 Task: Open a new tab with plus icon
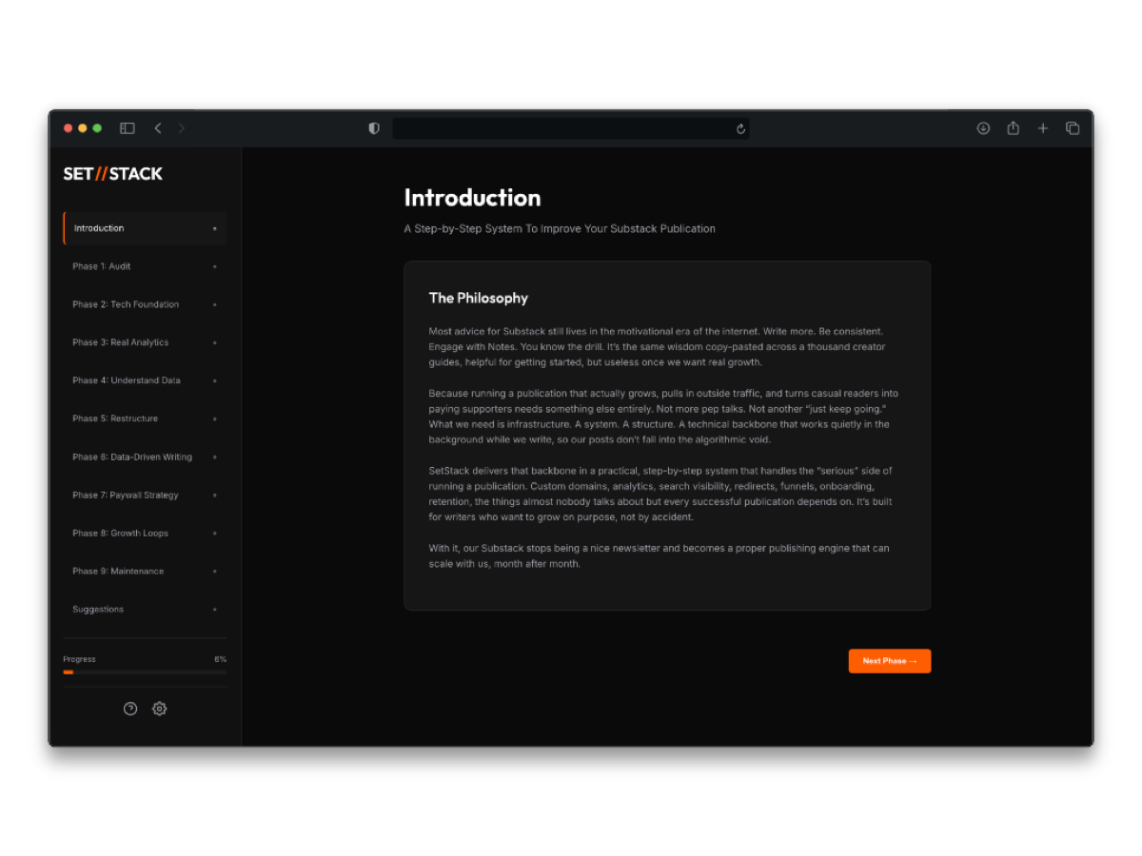[x=1043, y=127]
